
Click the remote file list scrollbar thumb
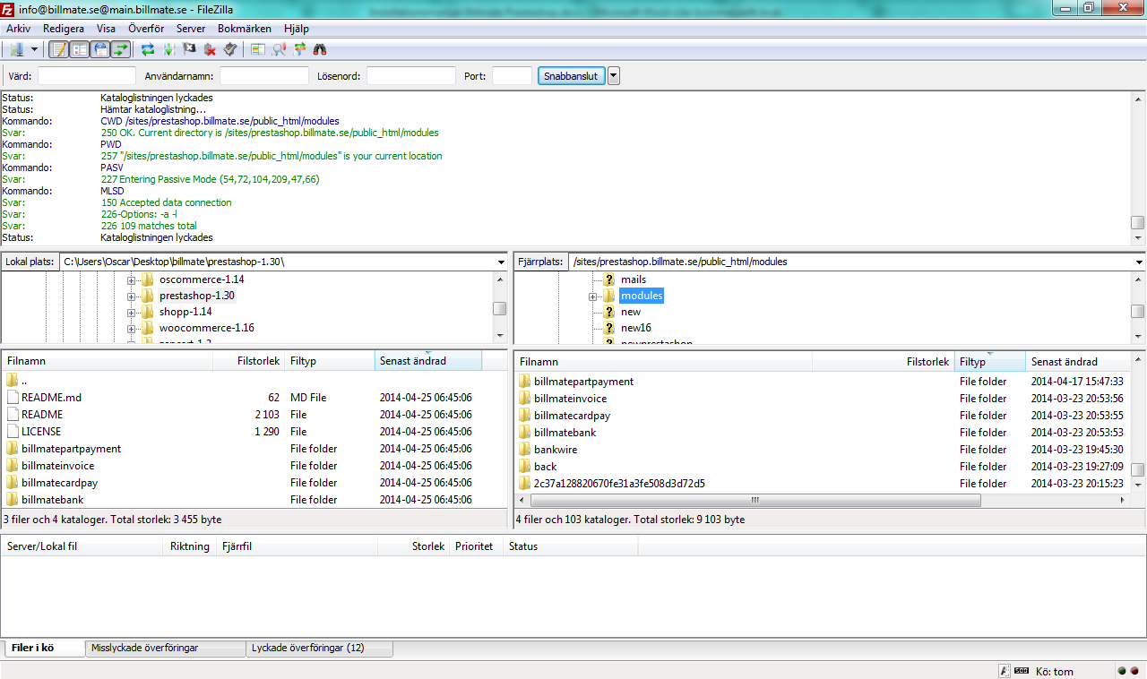click(1138, 469)
